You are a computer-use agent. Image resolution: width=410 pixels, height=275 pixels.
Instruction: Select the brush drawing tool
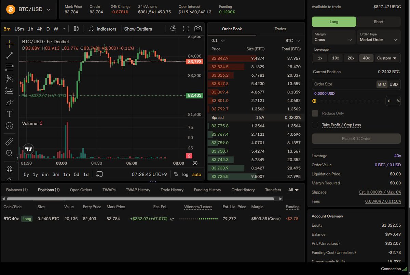pos(10,102)
